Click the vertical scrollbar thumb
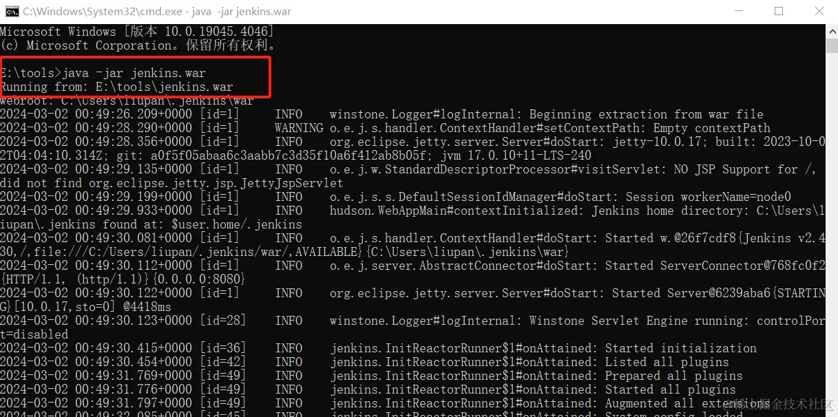This screenshot has width=838, height=417. (x=831, y=46)
